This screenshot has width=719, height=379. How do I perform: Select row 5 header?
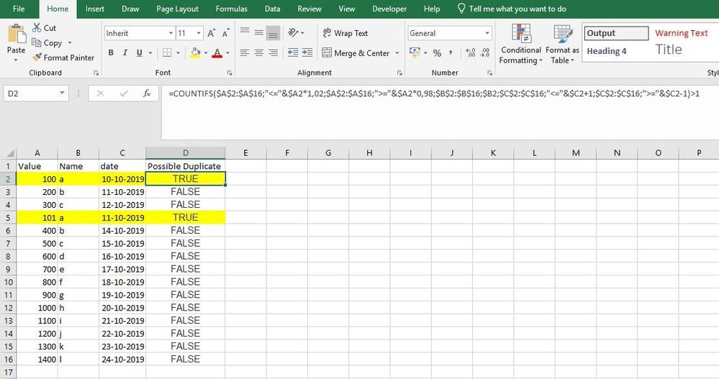click(8, 218)
